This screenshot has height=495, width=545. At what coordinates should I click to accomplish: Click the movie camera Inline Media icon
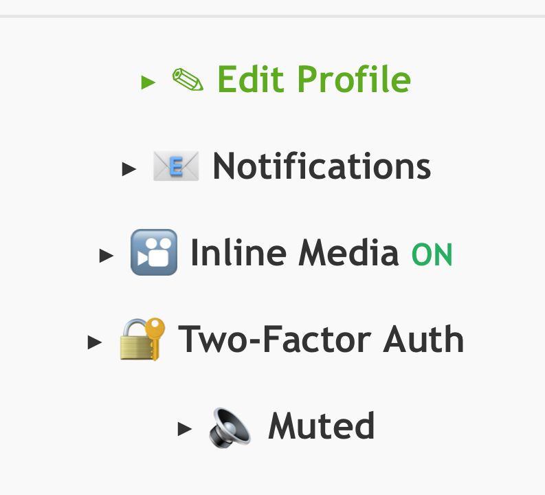click(154, 252)
